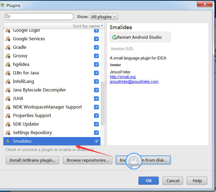Select the Java Bytecode Decompiler row

(x=52, y=90)
